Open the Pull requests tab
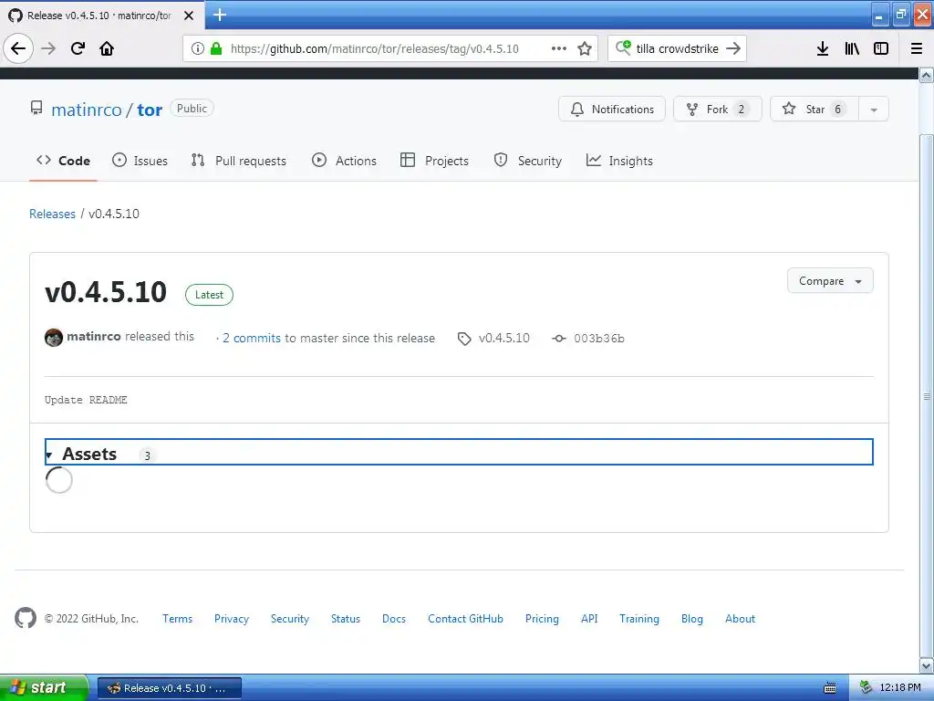Screen dimensions: 934x701 click(238, 161)
